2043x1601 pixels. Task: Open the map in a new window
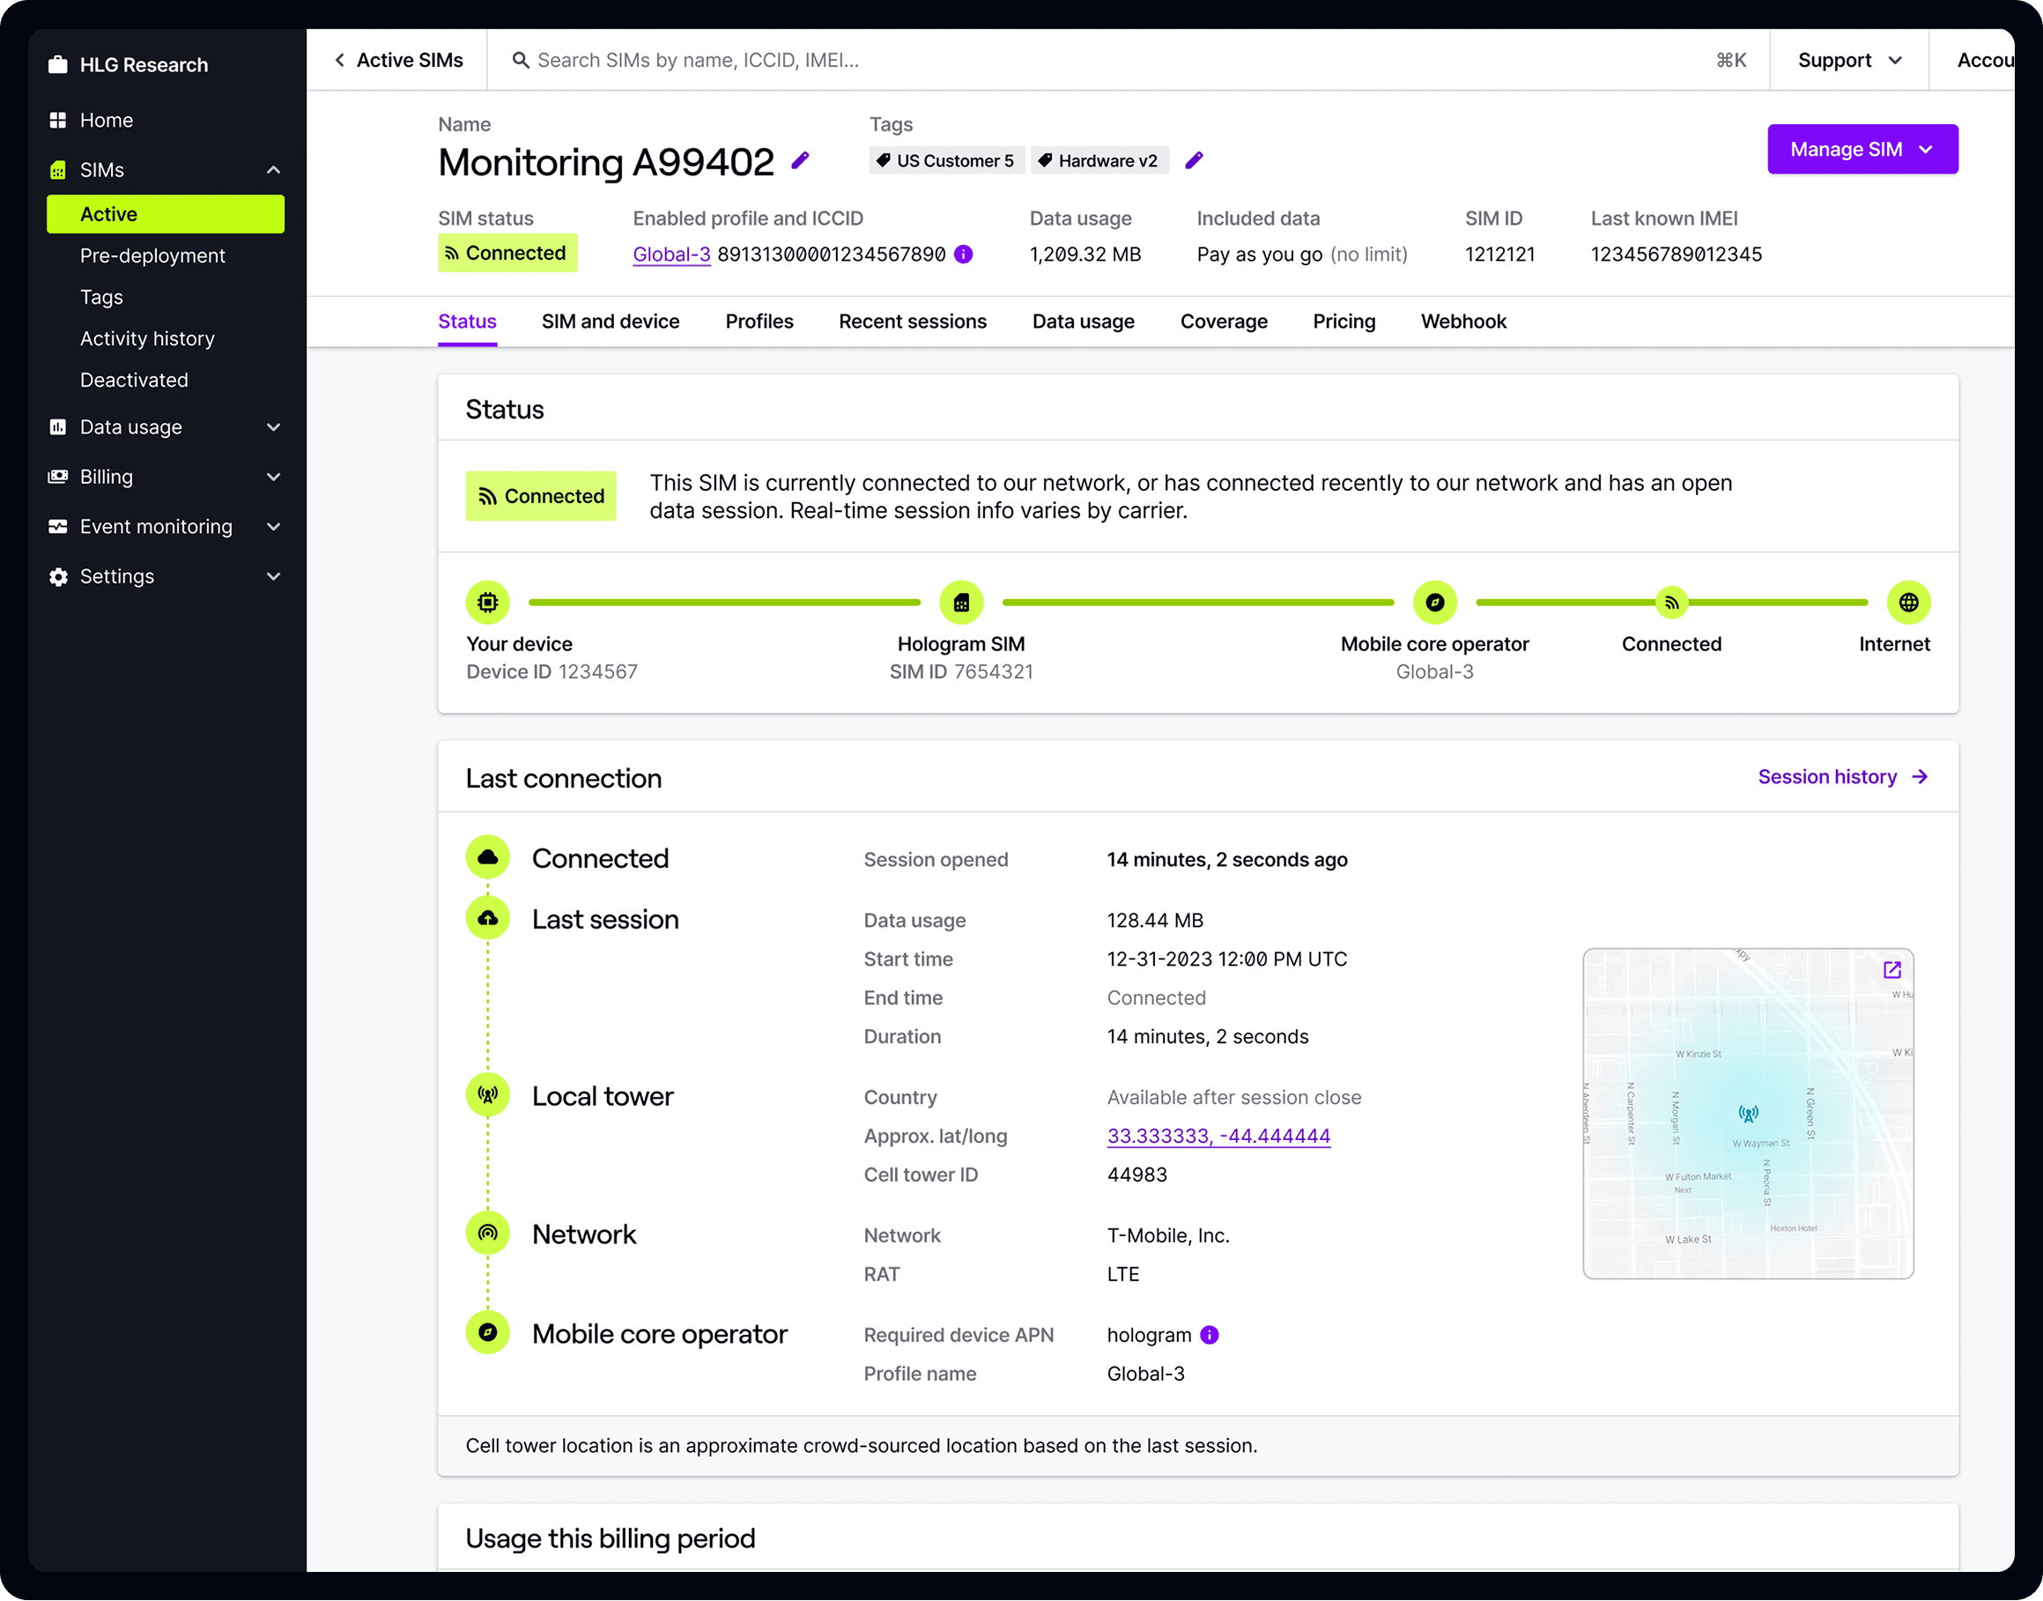click(x=1892, y=970)
